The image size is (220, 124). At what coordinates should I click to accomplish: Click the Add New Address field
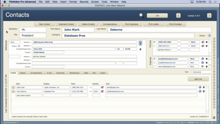84,56
